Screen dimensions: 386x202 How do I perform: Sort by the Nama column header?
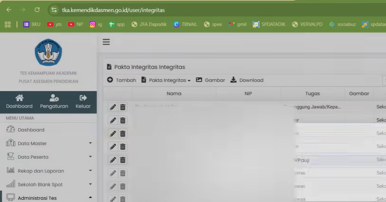(x=174, y=93)
